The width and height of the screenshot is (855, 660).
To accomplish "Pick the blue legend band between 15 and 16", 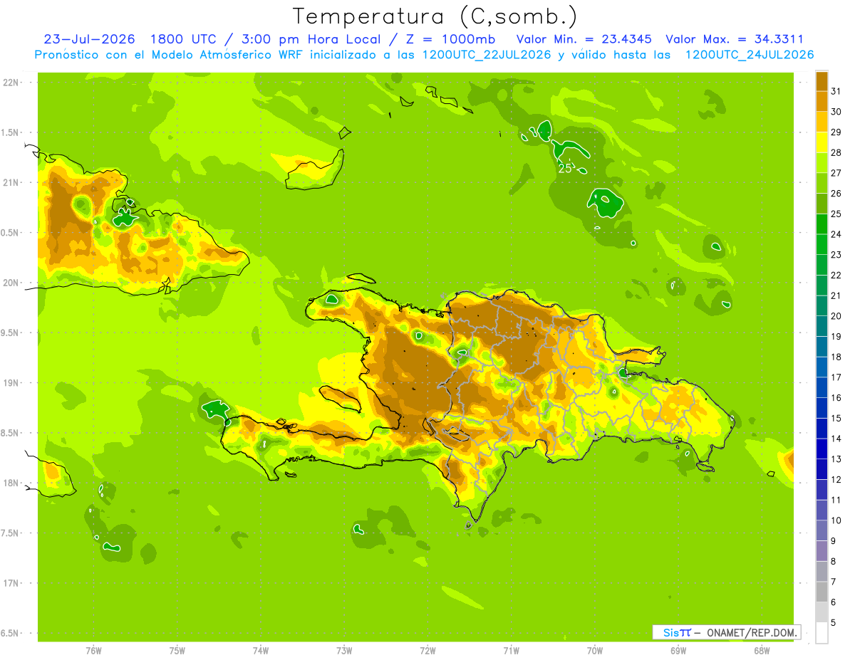I will coord(822,408).
